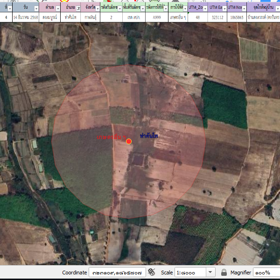Open the วัน column filter dropdown
Viewport: 280px width, 280px height.
35,9
